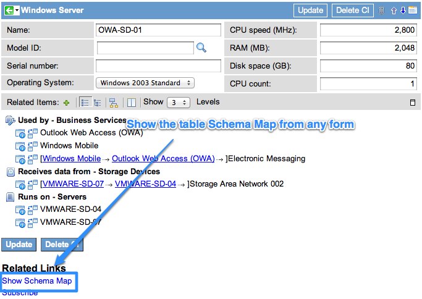
Task: Click the green back arrow icon
Action: point(8,11)
